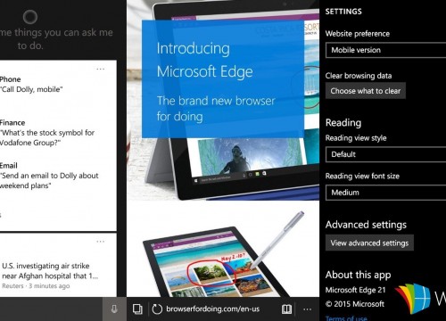
Task: Open Edge more options ellipsis
Action: 308,309
